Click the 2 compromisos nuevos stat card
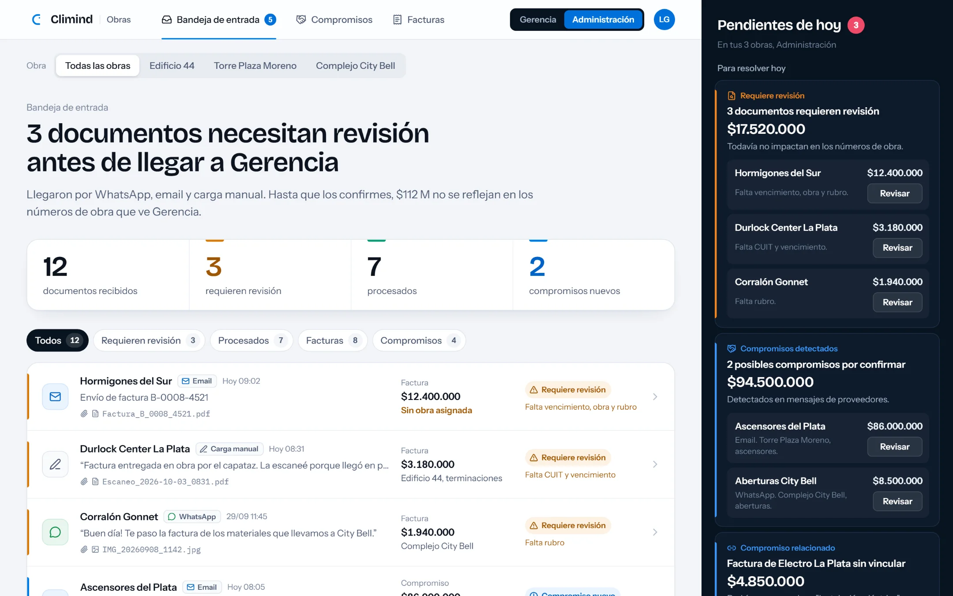The width and height of the screenshot is (953, 596). click(593, 275)
